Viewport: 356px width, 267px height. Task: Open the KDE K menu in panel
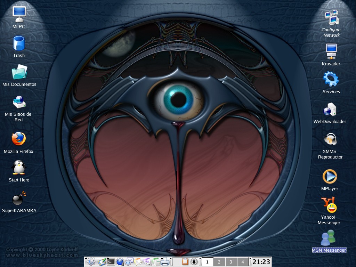tap(91, 262)
